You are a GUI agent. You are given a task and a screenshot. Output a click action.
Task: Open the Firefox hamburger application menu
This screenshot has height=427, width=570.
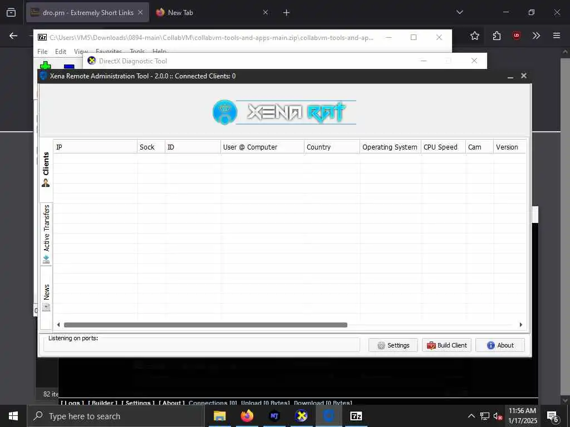pos(556,36)
